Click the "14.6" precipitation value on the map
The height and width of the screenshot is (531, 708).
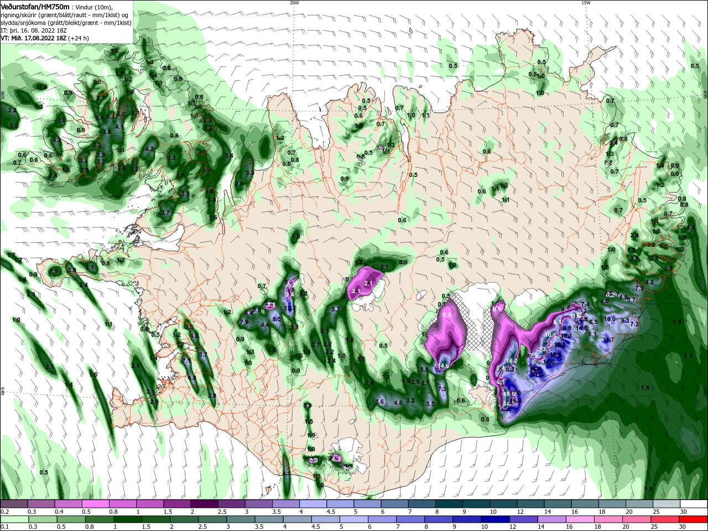[x=444, y=366]
